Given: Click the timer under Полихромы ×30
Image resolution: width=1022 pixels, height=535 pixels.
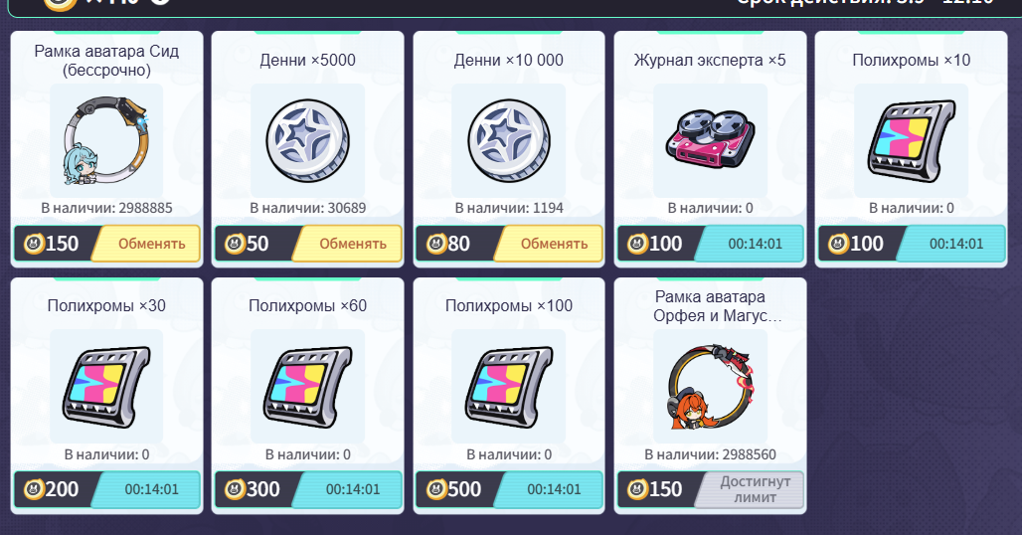Looking at the screenshot, I should tap(151, 489).
